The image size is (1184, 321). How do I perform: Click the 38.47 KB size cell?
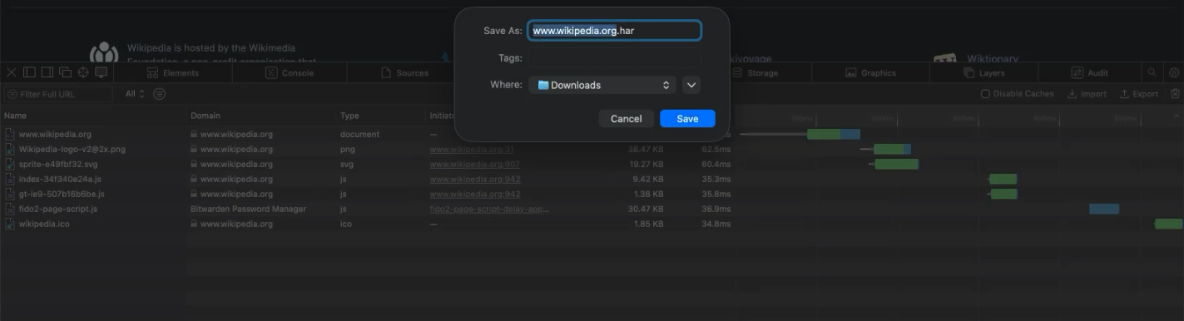646,149
